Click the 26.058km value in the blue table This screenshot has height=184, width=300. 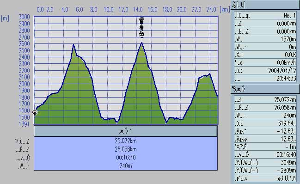[126, 149]
